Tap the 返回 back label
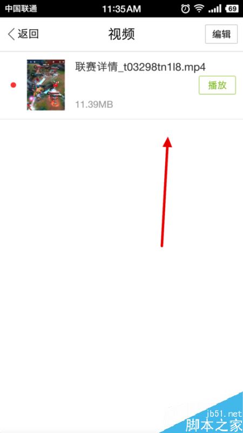Image resolution: width=243 pixels, height=433 pixels. click(28, 34)
